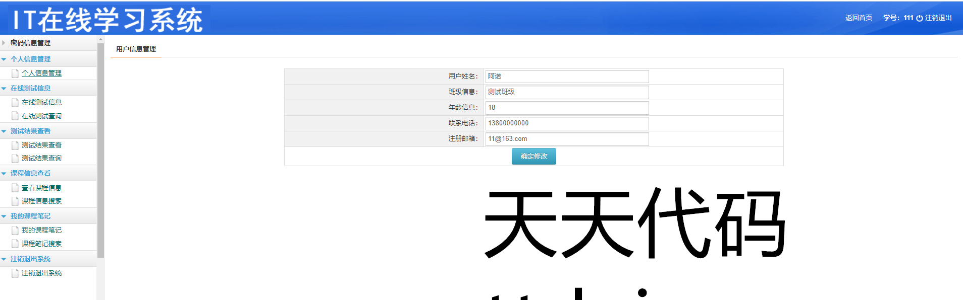Open 测试结果查询 in the sidebar
Viewport: 963px width, 300px height.
click(x=41, y=158)
